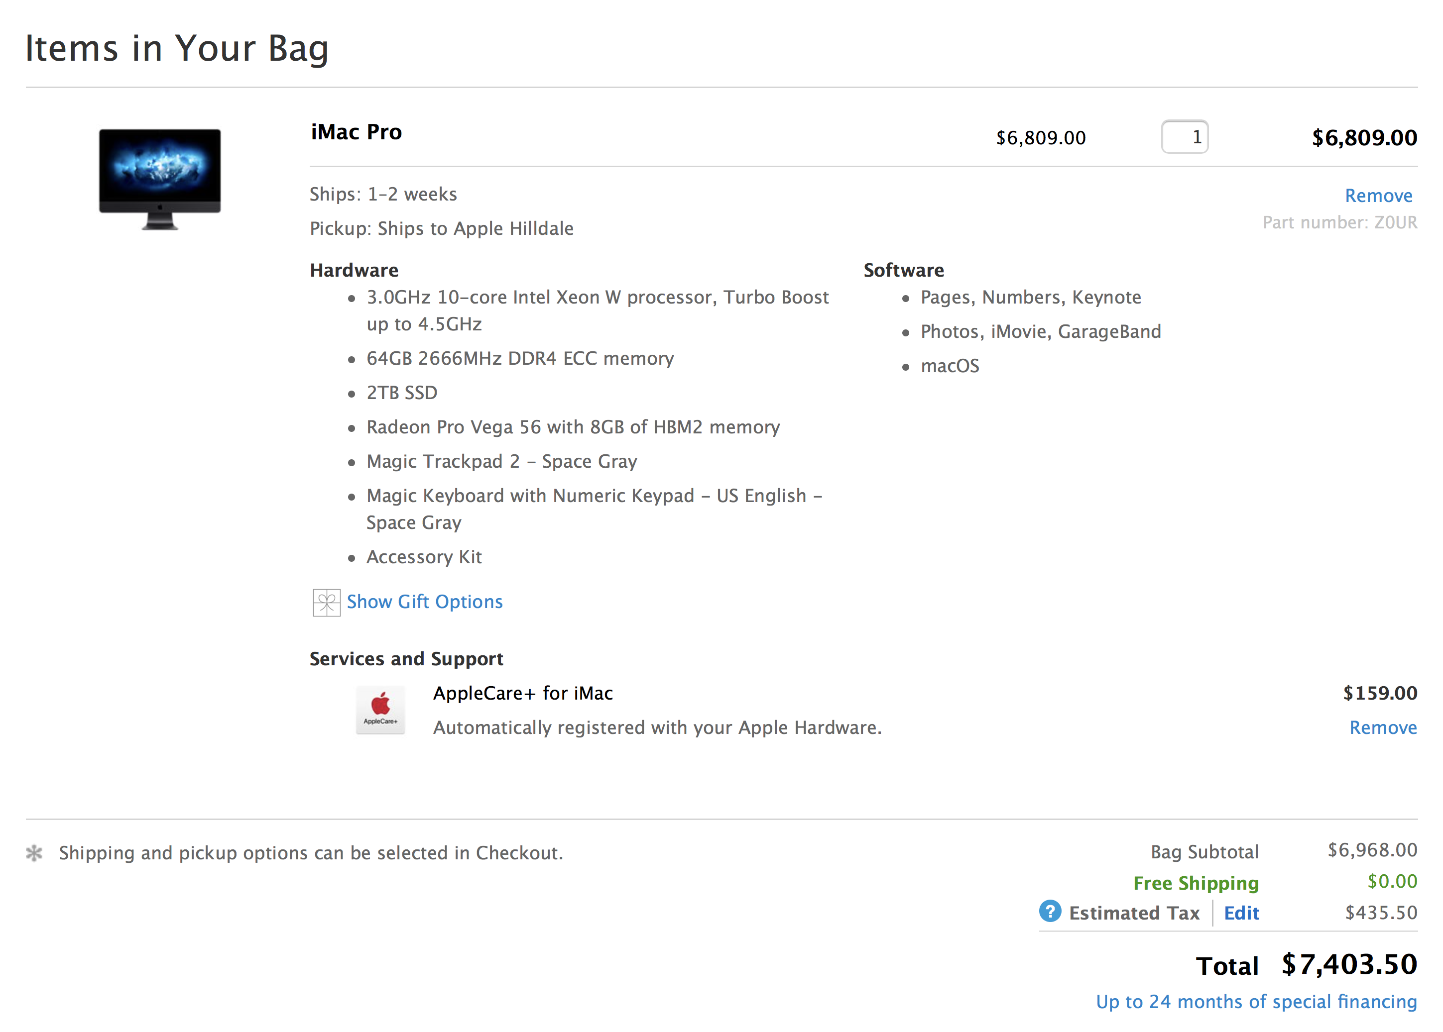Remove the iMac Pro from bag
Screen dimensions: 1443x1032
(1378, 195)
